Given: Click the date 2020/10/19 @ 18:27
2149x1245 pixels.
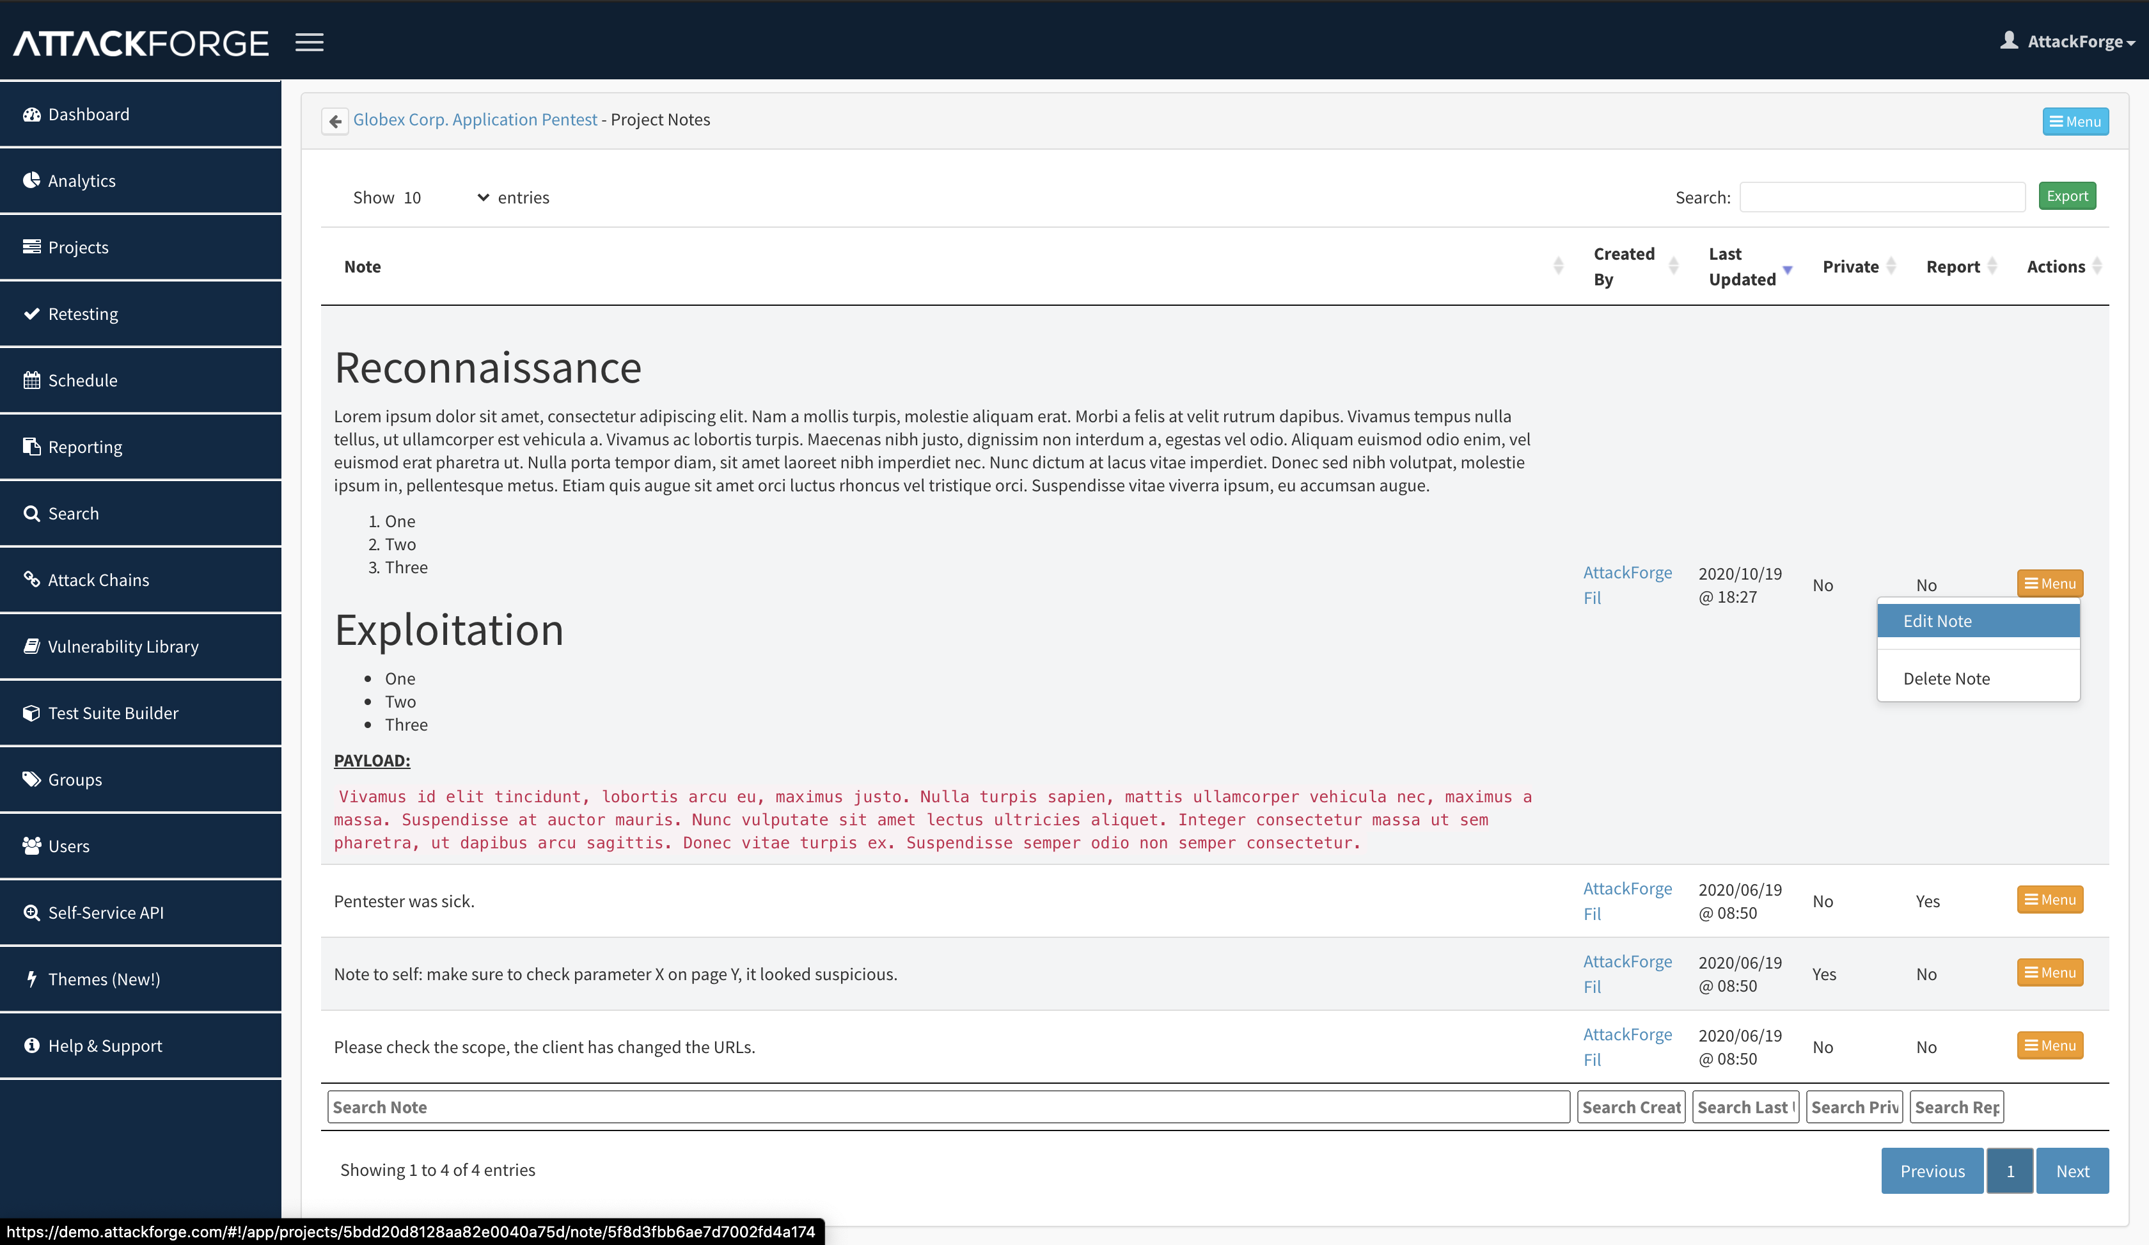Looking at the screenshot, I should 1740,585.
